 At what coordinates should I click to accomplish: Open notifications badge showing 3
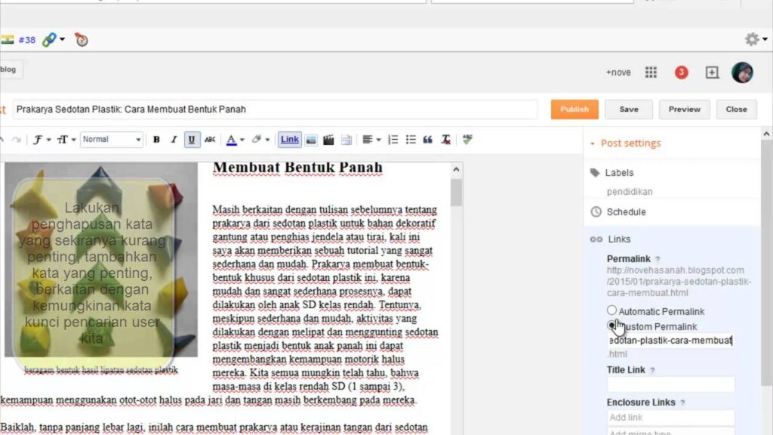(682, 72)
